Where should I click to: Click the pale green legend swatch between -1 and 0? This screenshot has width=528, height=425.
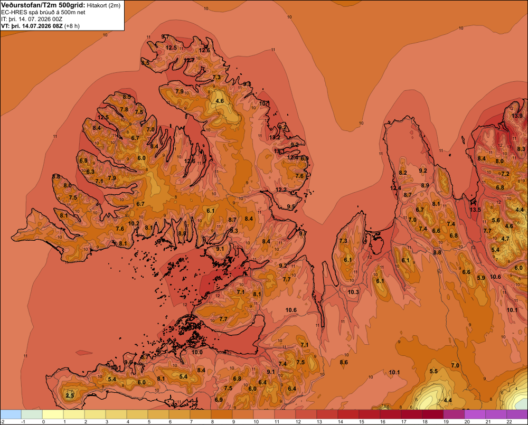coord(32,414)
